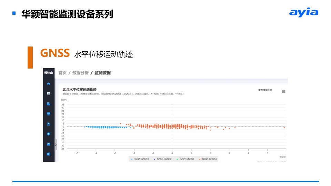Toggle SZQY-GNSS2 series in the legend
Image resolution: width=331 pixels, height=186 pixels.
(x=162, y=159)
